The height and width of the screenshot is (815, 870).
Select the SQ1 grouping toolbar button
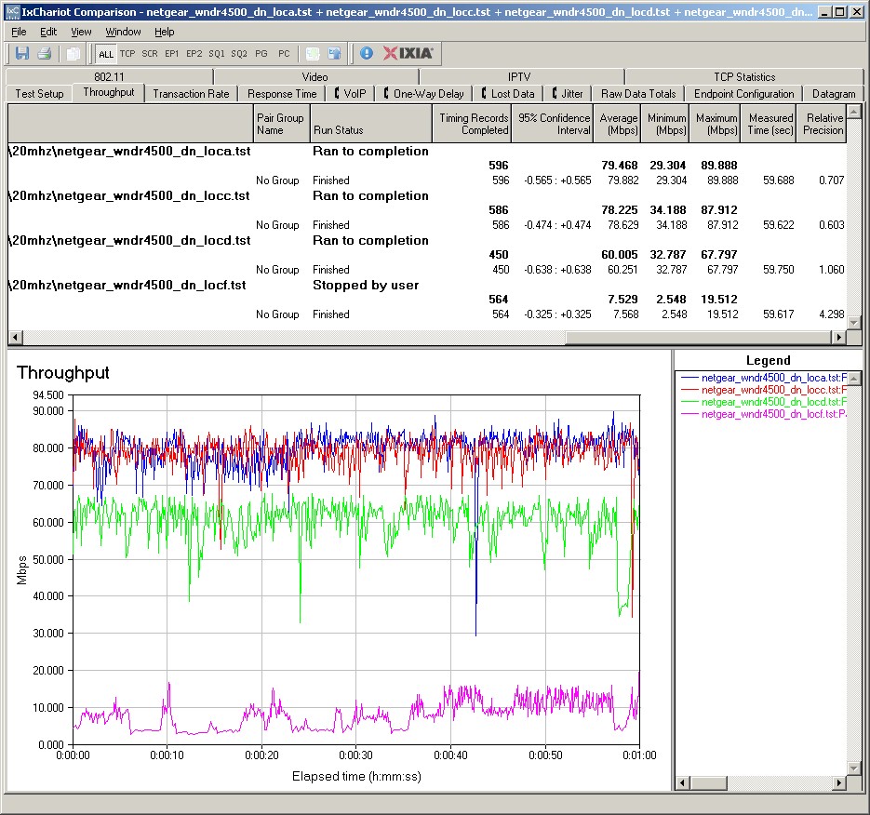[217, 54]
